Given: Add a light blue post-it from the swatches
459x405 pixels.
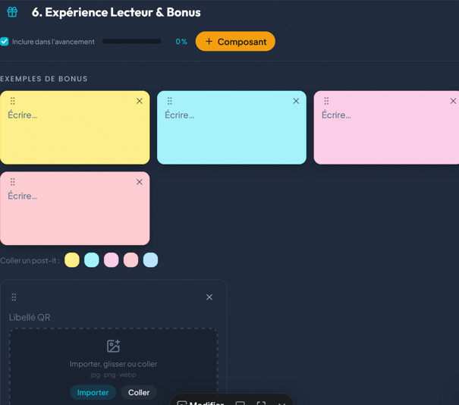Looking at the screenshot, I should point(150,260).
